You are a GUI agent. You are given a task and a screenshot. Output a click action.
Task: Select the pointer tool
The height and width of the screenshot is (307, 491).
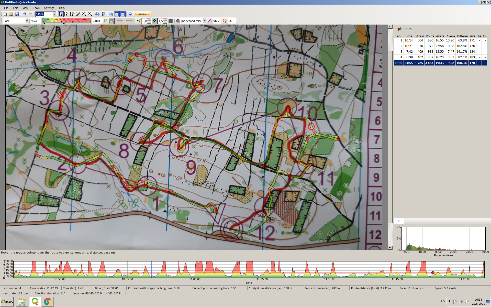click(60, 14)
